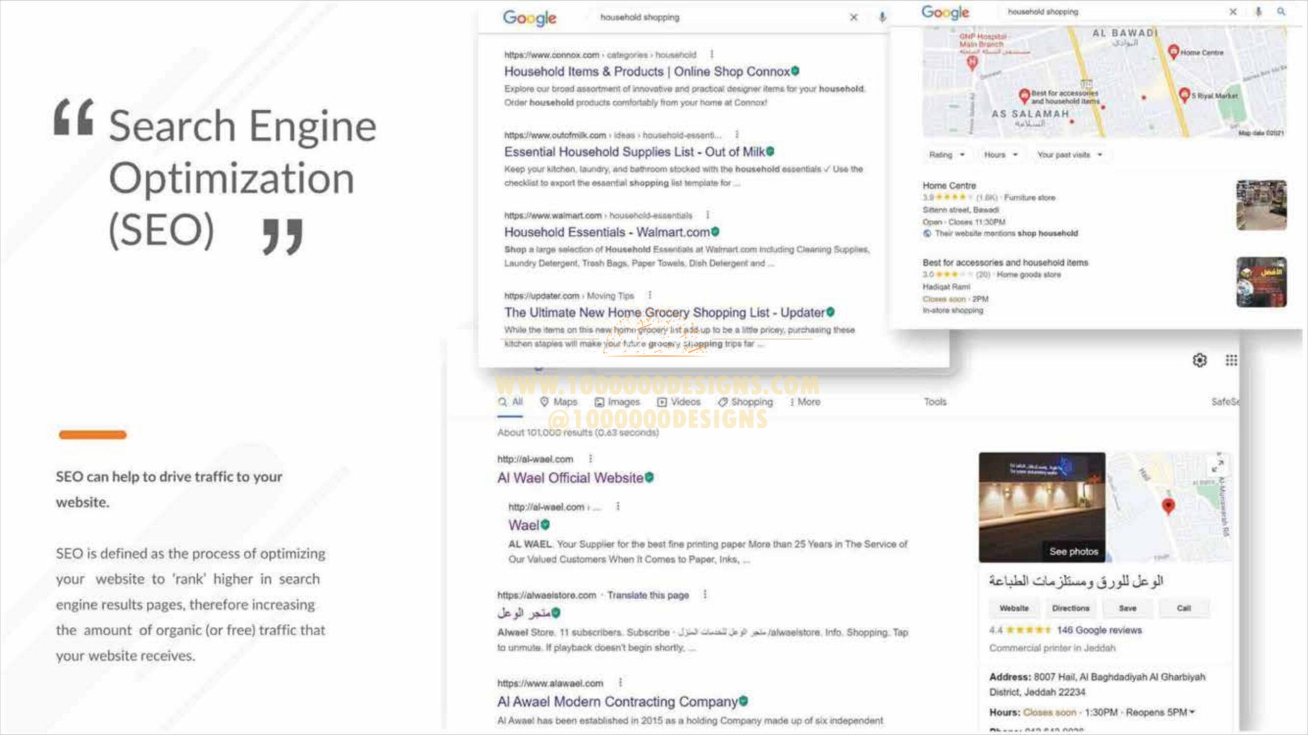The width and height of the screenshot is (1308, 735).
Task: Click the microphone voice search icon
Action: pos(882,17)
